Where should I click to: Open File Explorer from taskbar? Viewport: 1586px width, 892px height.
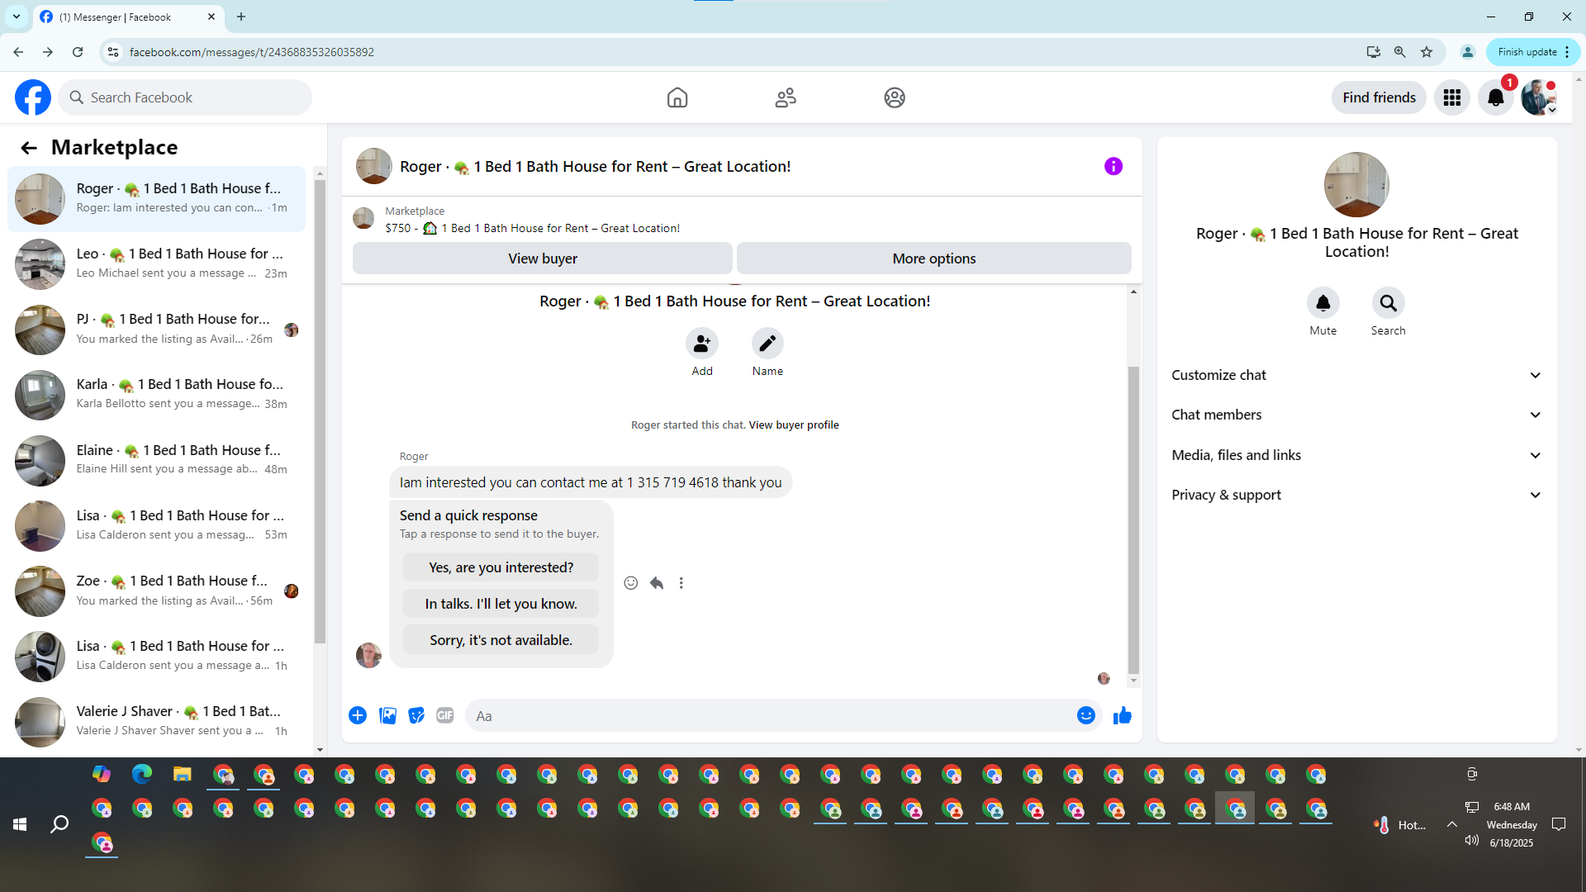click(183, 774)
